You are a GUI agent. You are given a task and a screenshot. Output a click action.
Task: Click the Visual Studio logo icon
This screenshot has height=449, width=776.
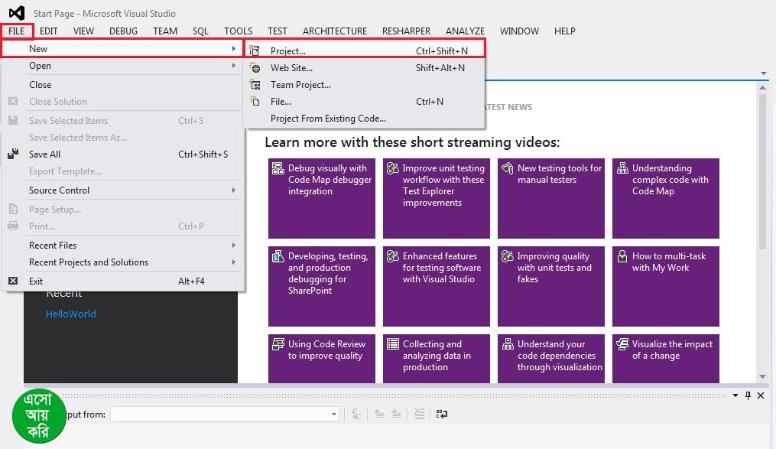16,13
